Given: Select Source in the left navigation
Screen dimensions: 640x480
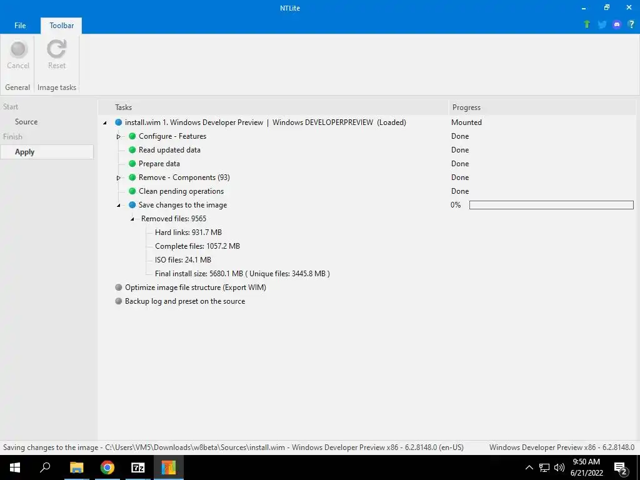Looking at the screenshot, I should pos(26,122).
